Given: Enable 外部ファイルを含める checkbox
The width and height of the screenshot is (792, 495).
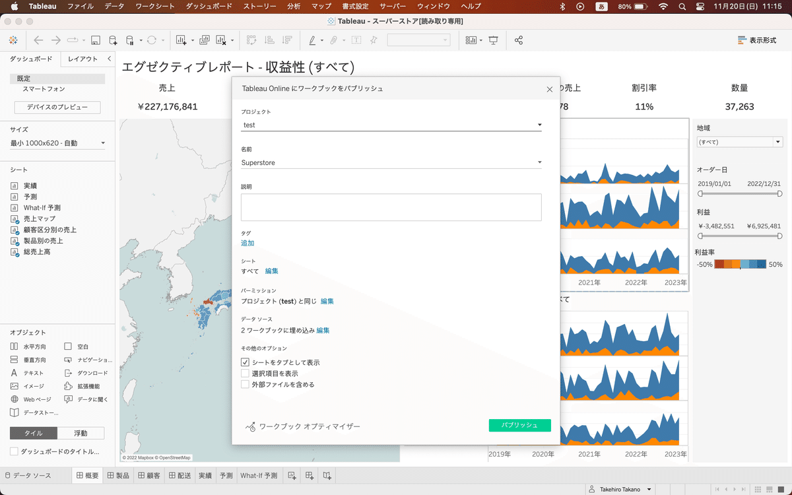Looking at the screenshot, I should [x=245, y=384].
